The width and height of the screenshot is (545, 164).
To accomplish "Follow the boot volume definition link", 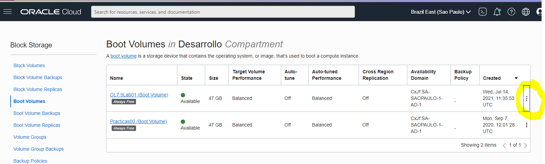I will [x=123, y=56].
